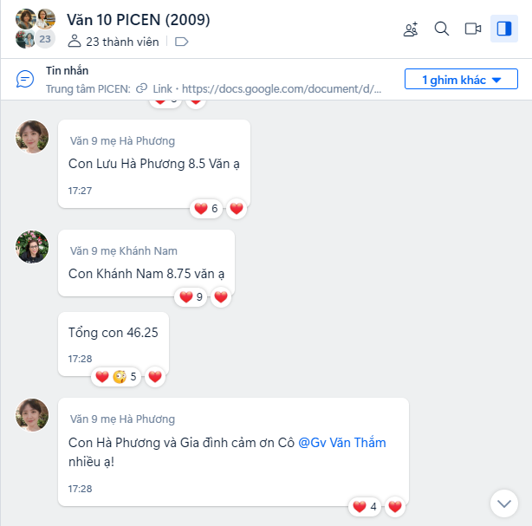Toggle the conversation info side panel
This screenshot has height=526, width=532.
(x=503, y=29)
